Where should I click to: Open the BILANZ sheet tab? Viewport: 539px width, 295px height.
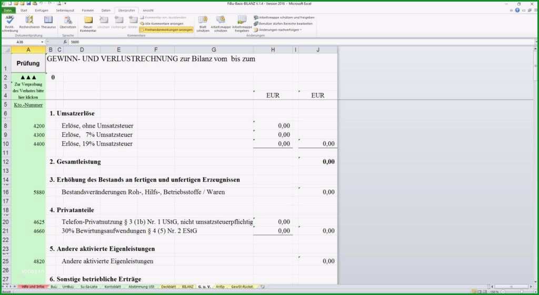click(x=188, y=287)
